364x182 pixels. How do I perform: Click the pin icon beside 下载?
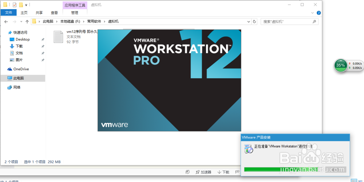coord(43,46)
